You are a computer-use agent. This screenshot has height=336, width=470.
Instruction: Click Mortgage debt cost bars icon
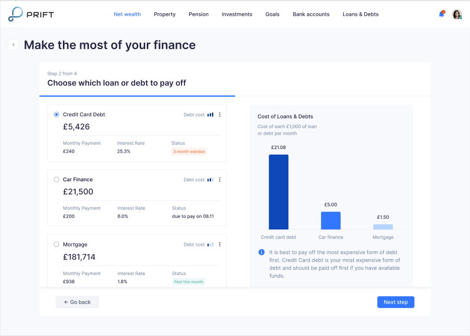point(210,244)
